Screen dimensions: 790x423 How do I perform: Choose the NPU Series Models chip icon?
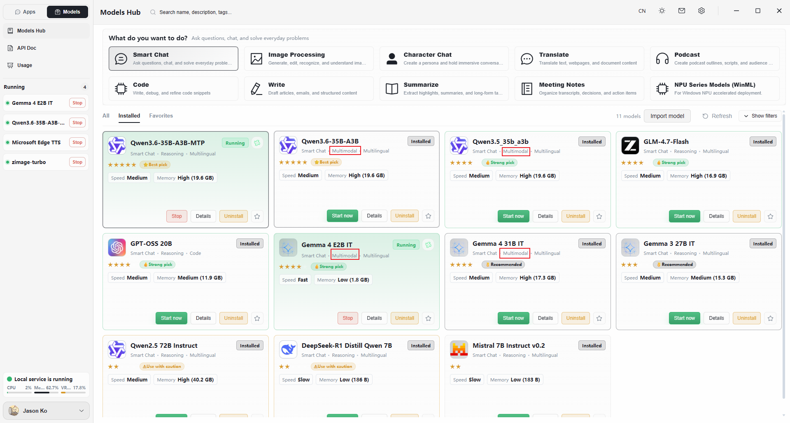tap(662, 89)
